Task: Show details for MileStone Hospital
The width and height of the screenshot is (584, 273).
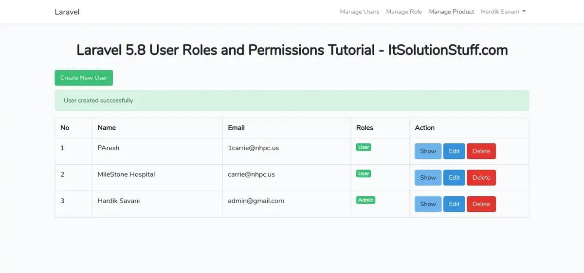Action: coord(428,178)
